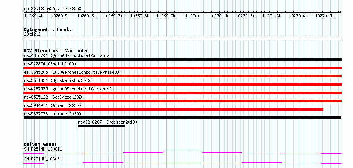The image size is (353, 168).
Task: Click the magenta SNAP25 NM_003081 gene line
Action: (x=182, y=162)
